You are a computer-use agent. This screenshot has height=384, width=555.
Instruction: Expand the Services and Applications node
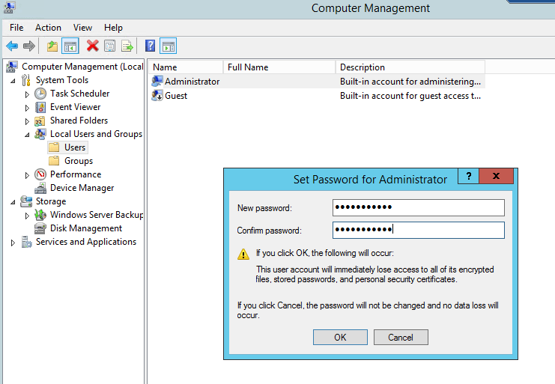click(x=13, y=243)
